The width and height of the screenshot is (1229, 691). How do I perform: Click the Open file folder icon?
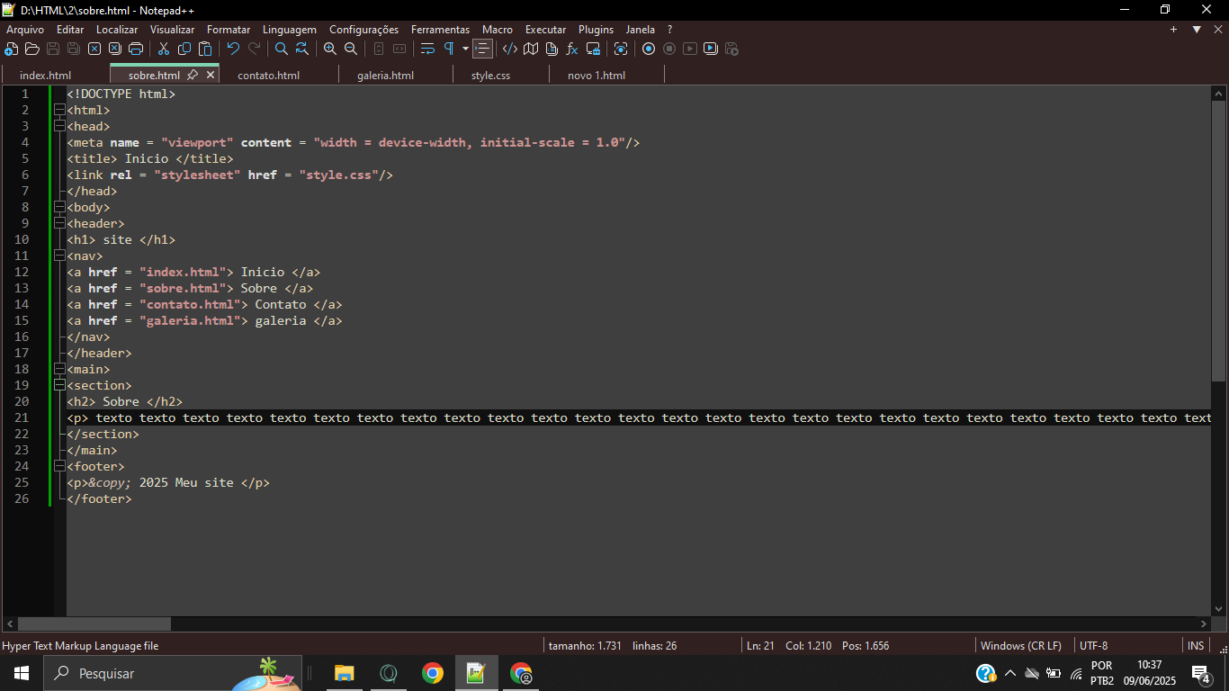tap(32, 49)
